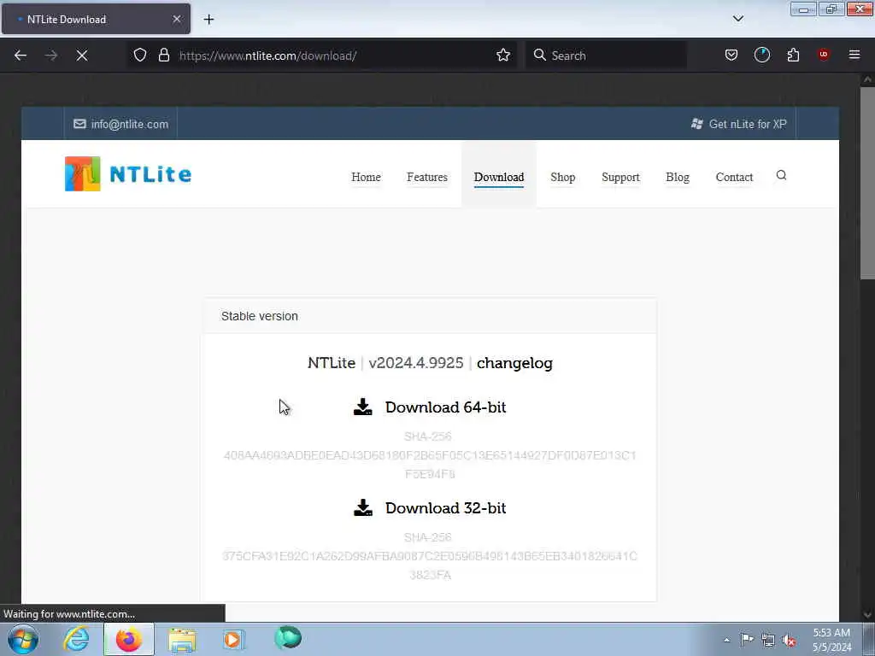Click the version text v2024.4.9925

click(416, 362)
